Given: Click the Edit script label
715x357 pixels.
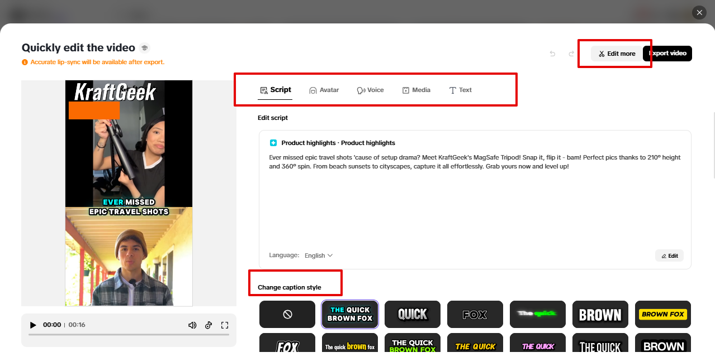Looking at the screenshot, I should 273,118.
